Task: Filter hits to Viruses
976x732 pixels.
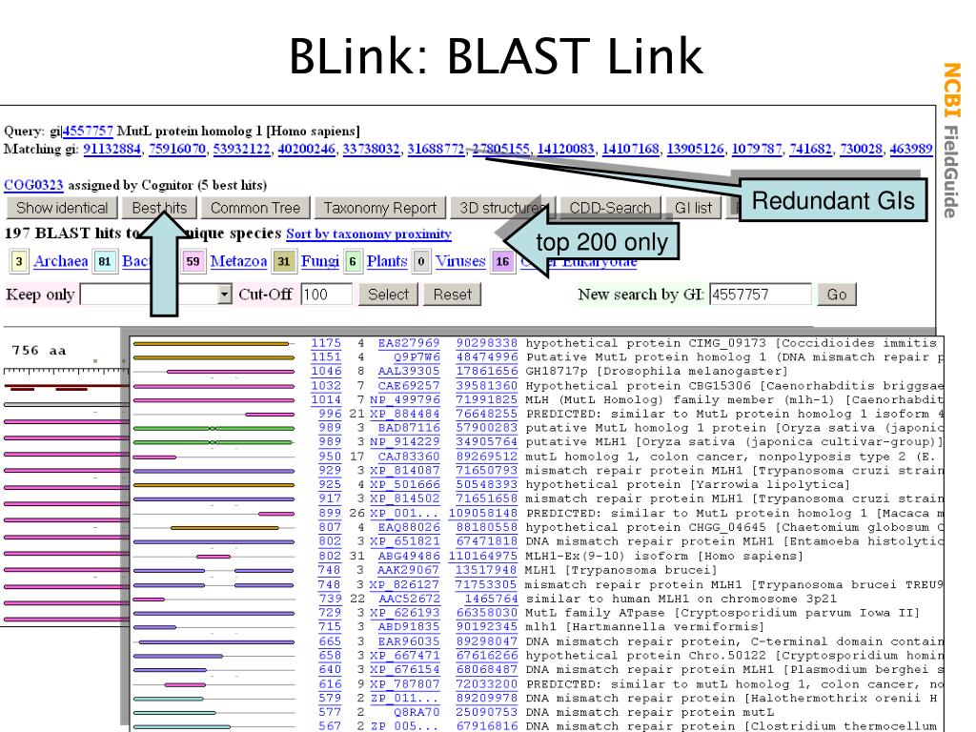Action: pyautogui.click(x=460, y=261)
